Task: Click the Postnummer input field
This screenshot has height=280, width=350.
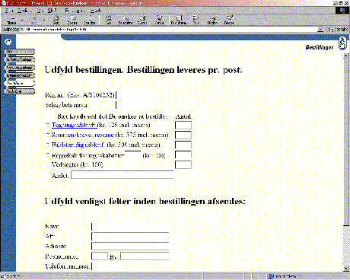Action: [100, 256]
